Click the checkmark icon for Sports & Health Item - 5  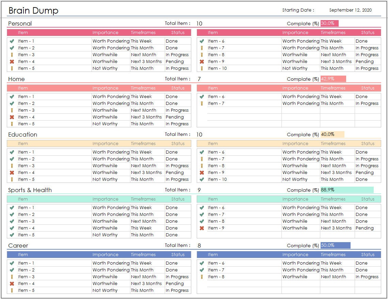coord(12,235)
